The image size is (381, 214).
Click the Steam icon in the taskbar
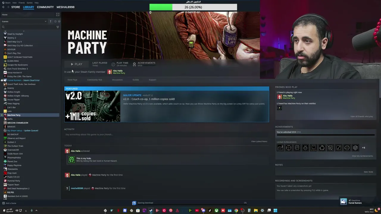click(x=151, y=210)
